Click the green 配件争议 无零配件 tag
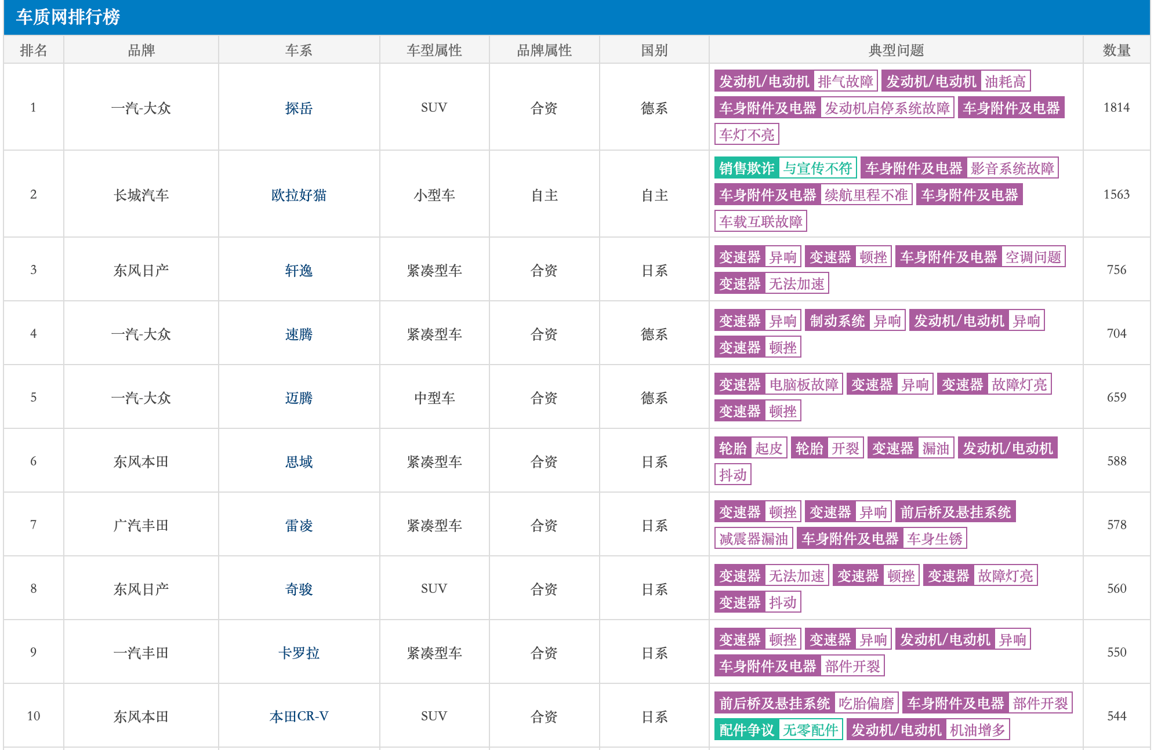Image resolution: width=1154 pixels, height=750 pixels. pyautogui.click(x=778, y=730)
